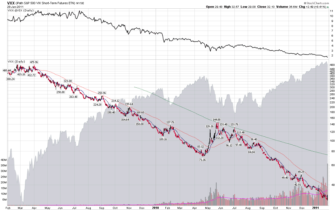Click the 168.60 price label
Image resolution: width=336 pixels, height=210 pixels.
point(140,112)
